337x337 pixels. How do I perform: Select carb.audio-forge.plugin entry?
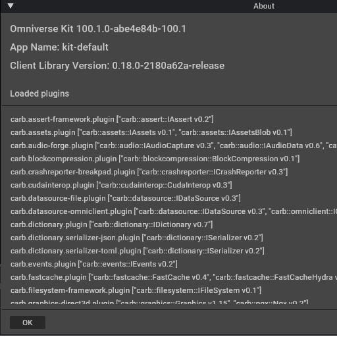click(174, 145)
